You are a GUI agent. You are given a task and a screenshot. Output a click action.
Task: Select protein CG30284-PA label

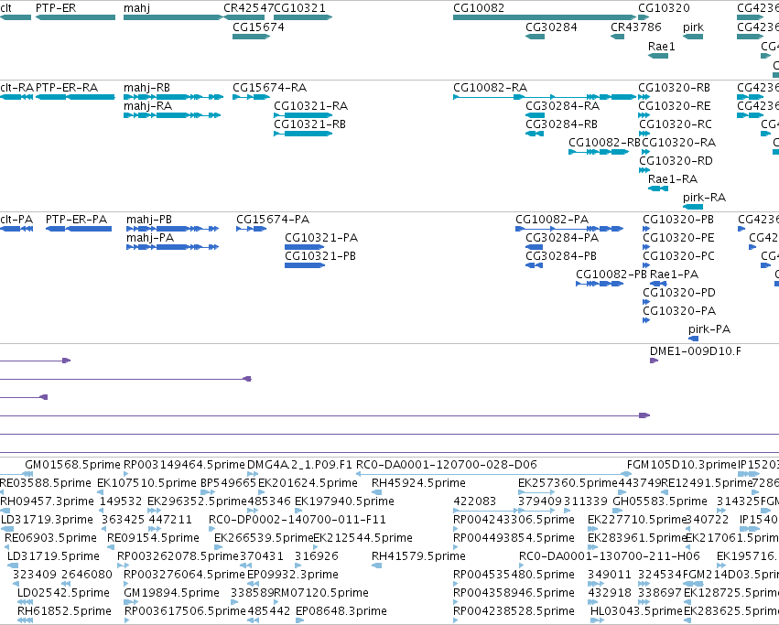(562, 238)
